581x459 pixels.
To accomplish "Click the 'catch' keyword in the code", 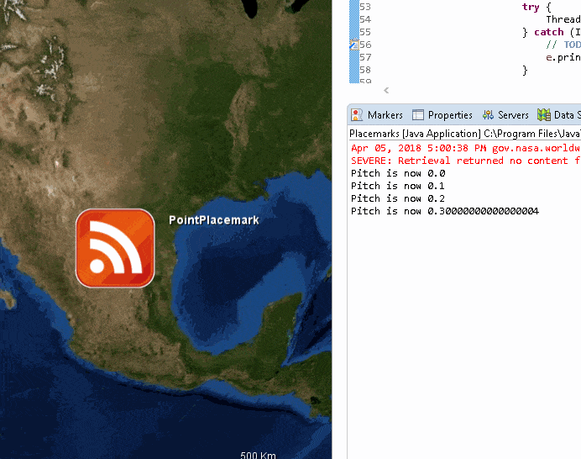I will [x=549, y=32].
